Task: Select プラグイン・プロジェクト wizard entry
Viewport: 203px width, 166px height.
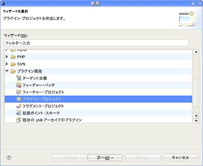Action: tap(42, 99)
